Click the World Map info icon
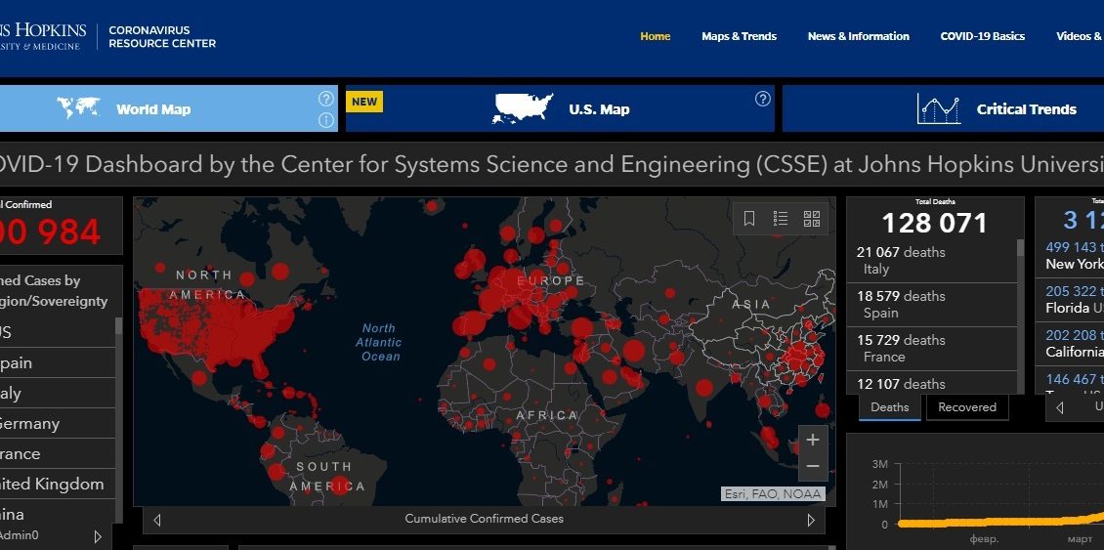 click(x=326, y=120)
